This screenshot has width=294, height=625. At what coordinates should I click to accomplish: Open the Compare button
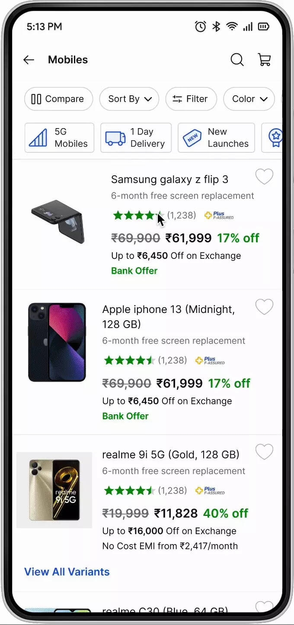pos(58,99)
